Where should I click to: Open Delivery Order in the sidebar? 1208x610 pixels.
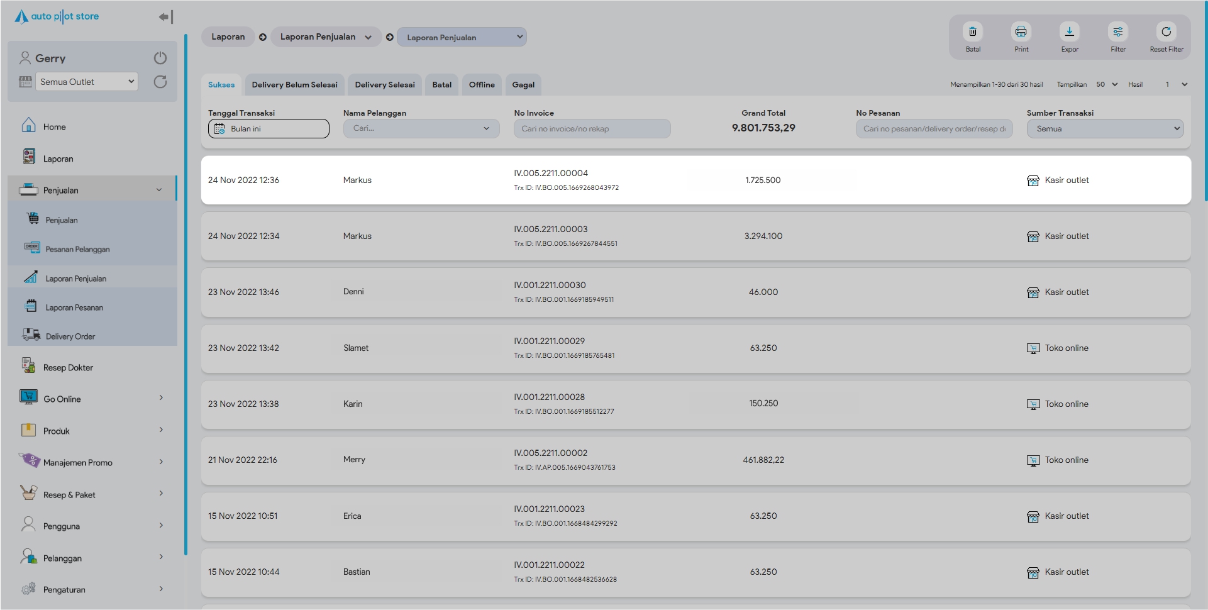(x=70, y=336)
